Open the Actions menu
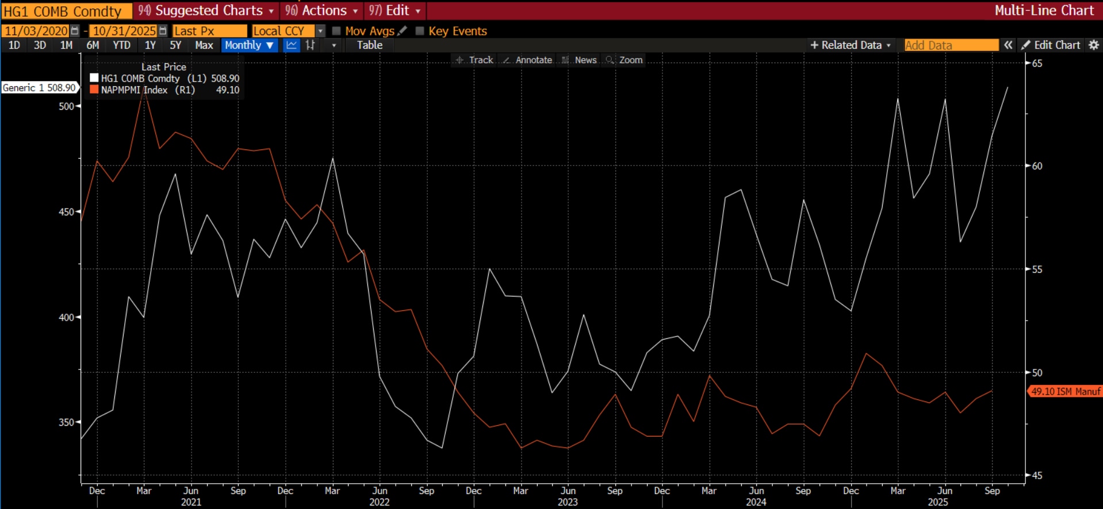The height and width of the screenshot is (509, 1103). pyautogui.click(x=322, y=10)
